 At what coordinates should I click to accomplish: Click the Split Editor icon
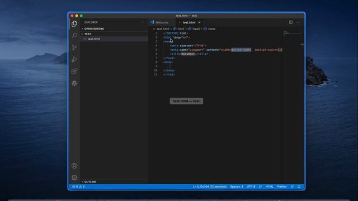(x=291, y=22)
